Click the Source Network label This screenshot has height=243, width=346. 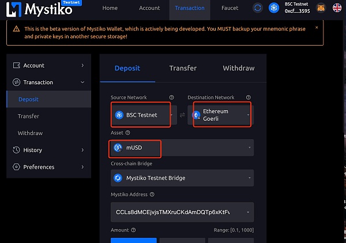[x=129, y=98]
